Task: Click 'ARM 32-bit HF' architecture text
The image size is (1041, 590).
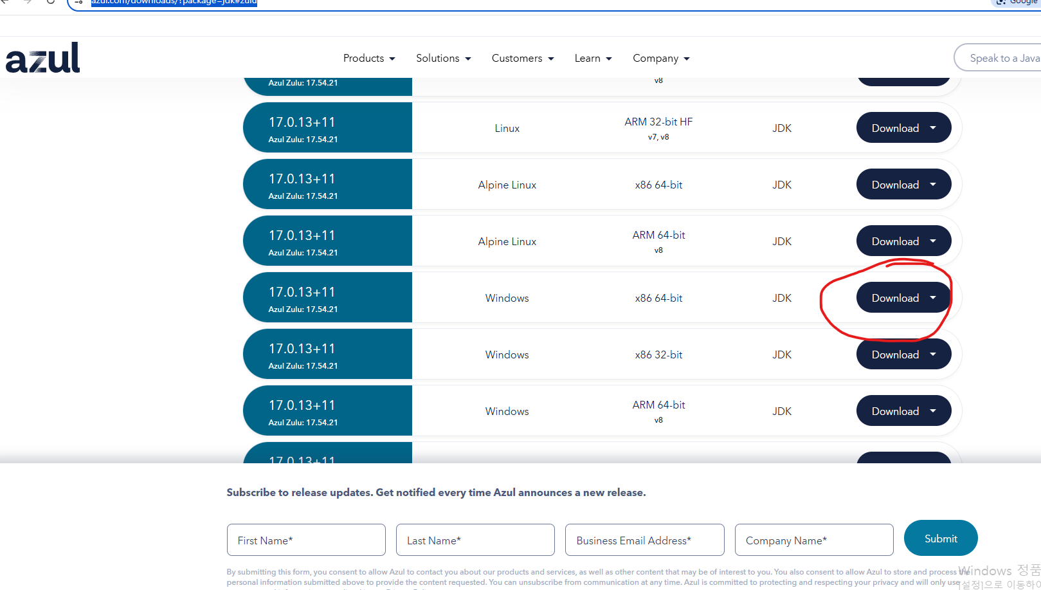Action: click(x=658, y=122)
